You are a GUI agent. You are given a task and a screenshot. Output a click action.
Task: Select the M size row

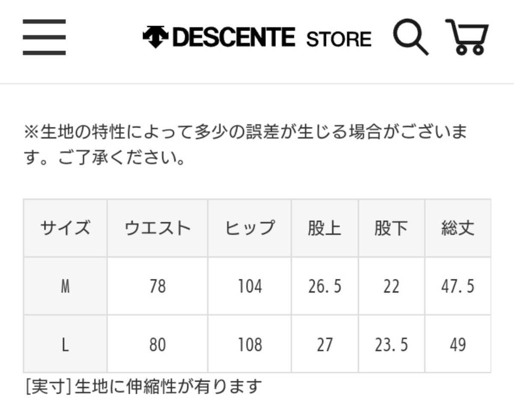(65, 286)
